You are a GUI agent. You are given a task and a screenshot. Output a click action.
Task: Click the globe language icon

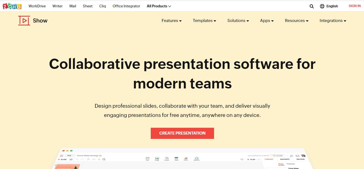(x=322, y=6)
